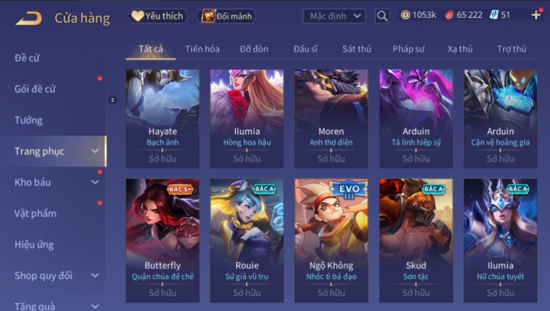Open the Mặc định sort dropdown
This screenshot has width=550, height=311.
pyautogui.click(x=334, y=16)
